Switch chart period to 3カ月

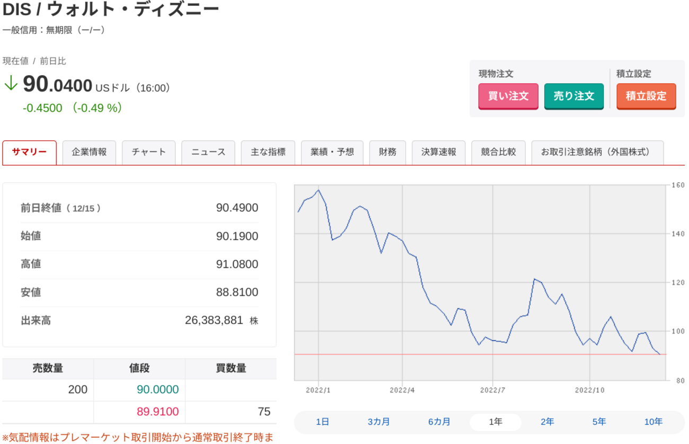379,422
